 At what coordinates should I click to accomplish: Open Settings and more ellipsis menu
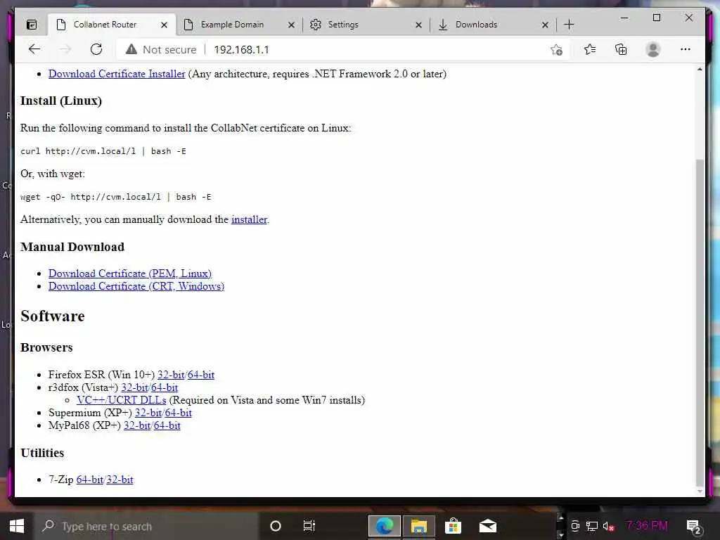pyautogui.click(x=685, y=49)
